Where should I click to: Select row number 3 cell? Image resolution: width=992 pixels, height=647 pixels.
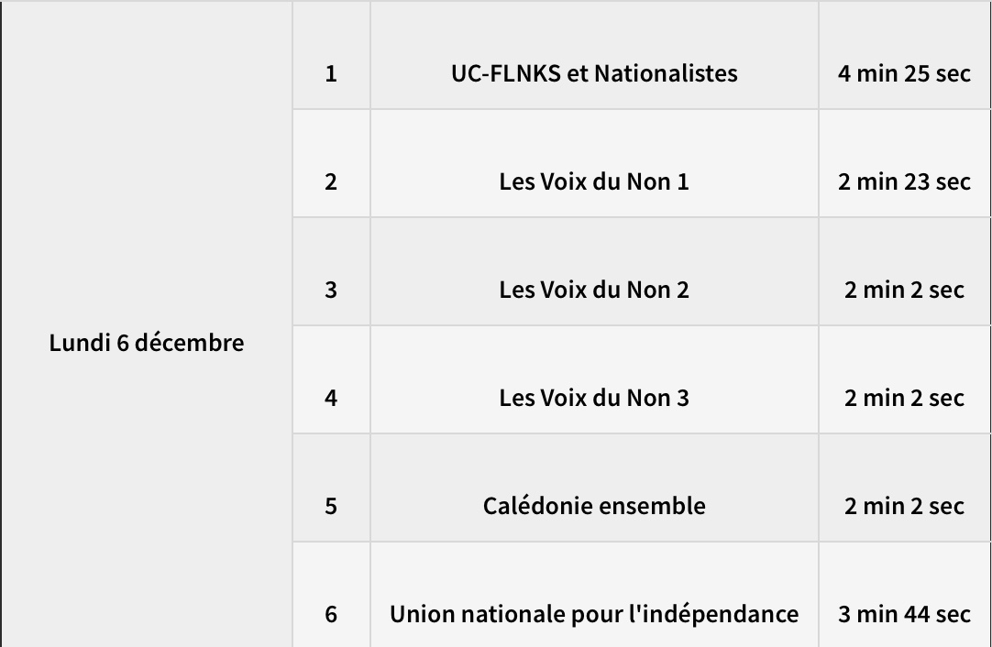point(331,291)
